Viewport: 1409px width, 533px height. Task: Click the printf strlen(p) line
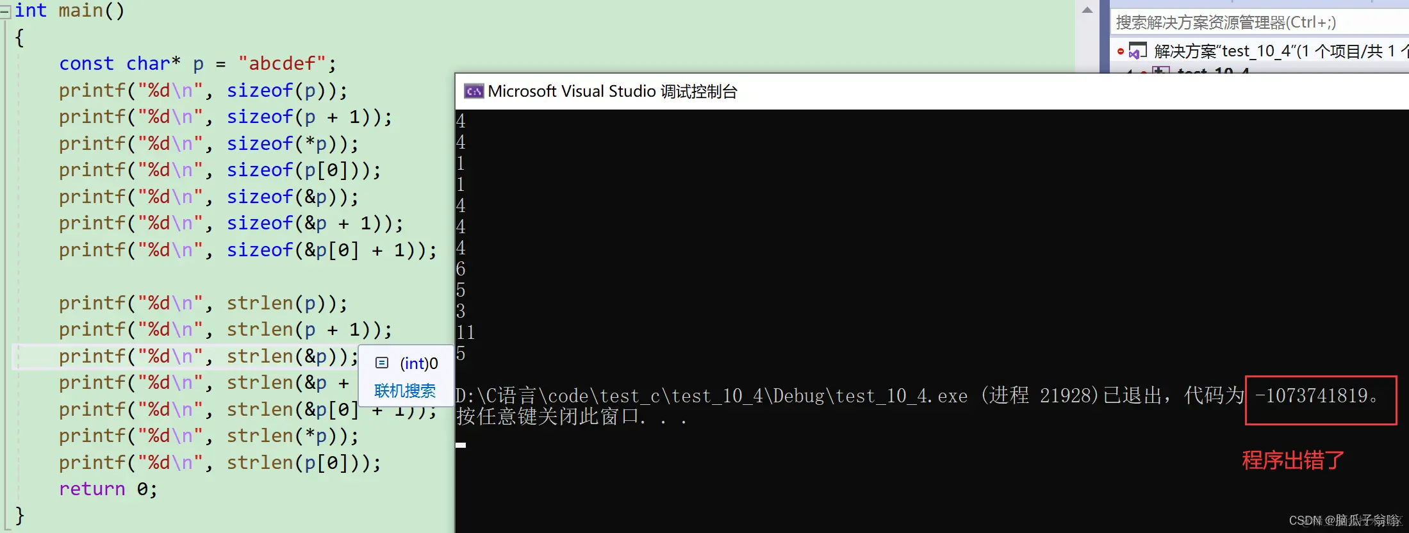[x=203, y=303]
